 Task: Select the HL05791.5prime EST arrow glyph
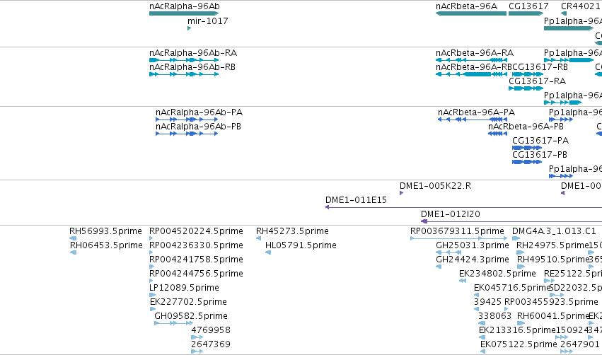tap(268, 252)
